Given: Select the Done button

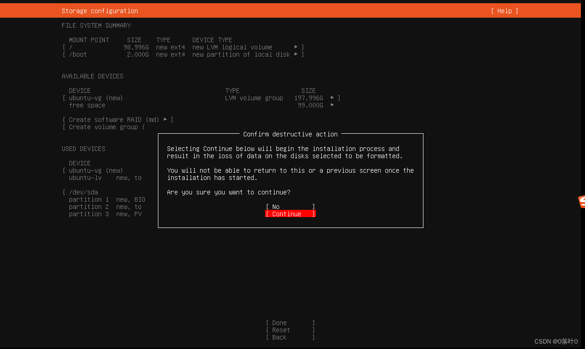Looking at the screenshot, I should point(290,323).
